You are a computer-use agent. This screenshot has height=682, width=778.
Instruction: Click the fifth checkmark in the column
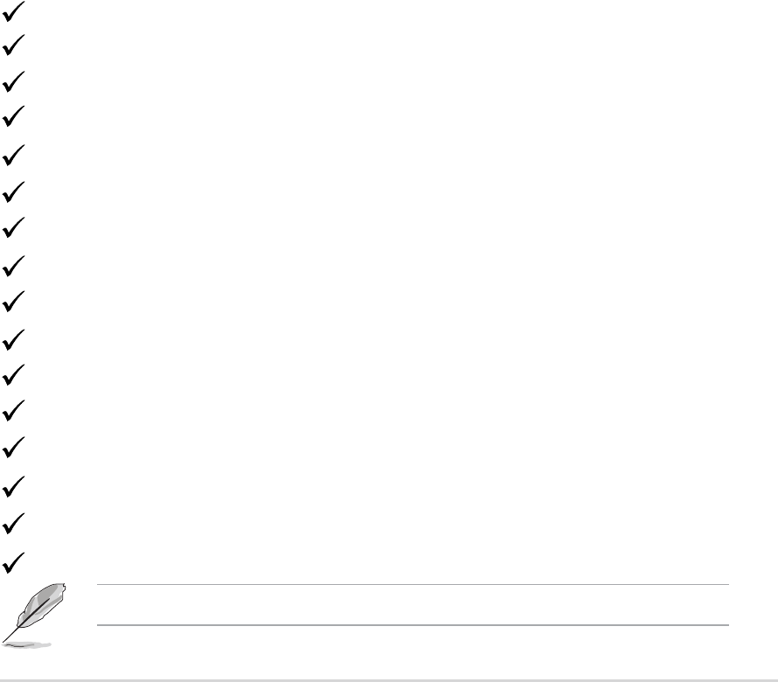tap(14, 156)
